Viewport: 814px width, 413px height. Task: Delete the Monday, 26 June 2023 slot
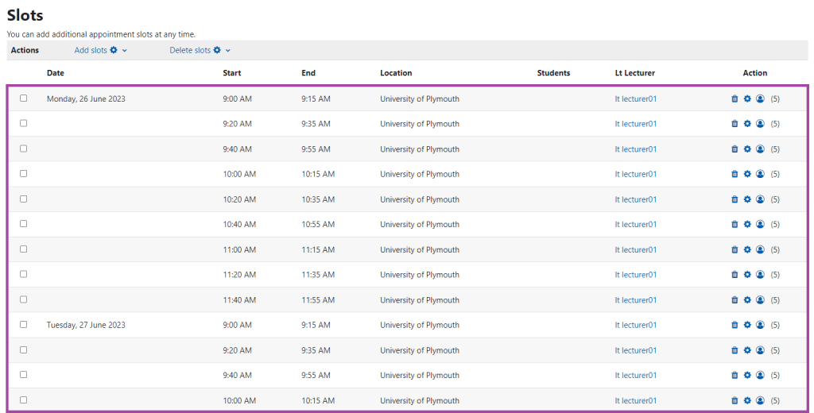pyautogui.click(x=735, y=98)
